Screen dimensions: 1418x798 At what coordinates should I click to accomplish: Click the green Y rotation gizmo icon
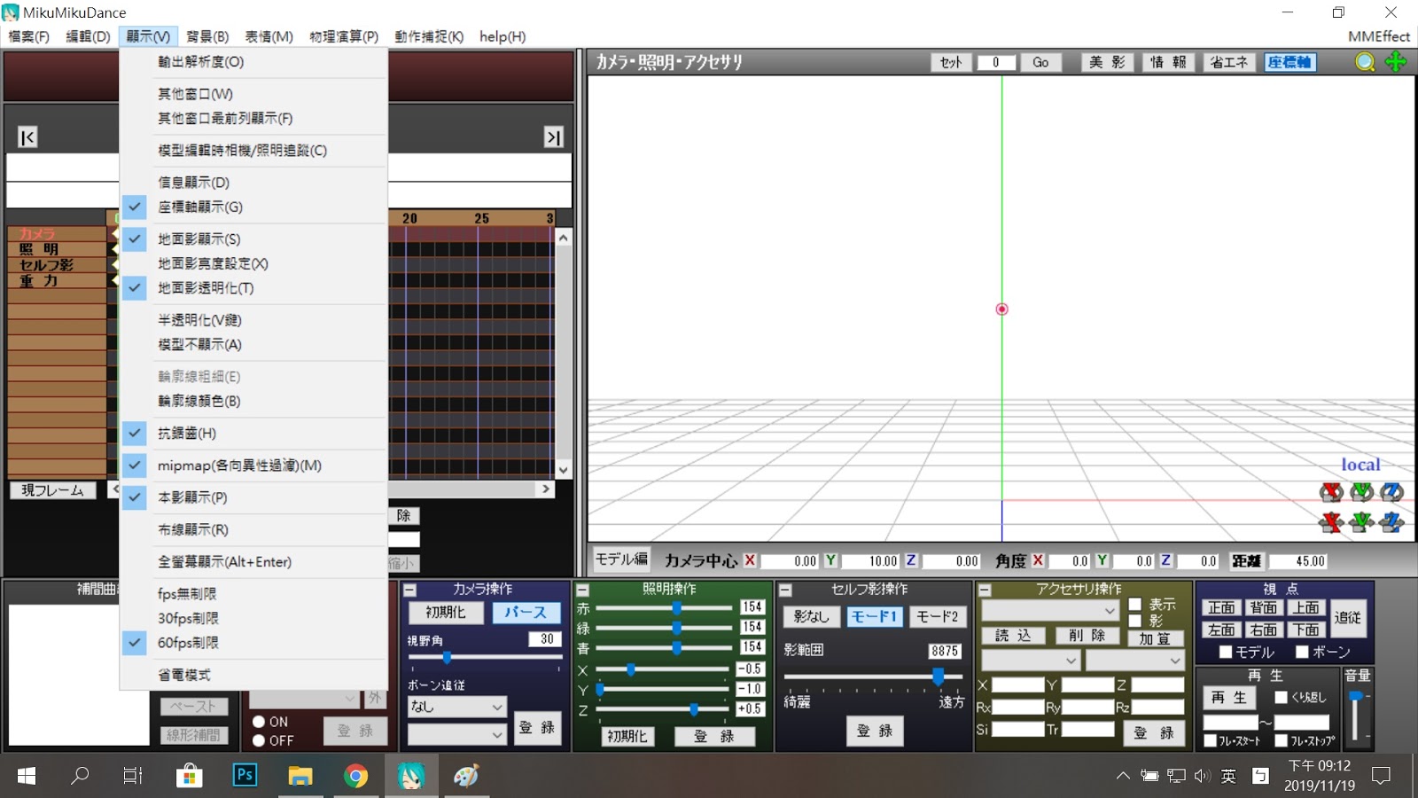tap(1361, 492)
